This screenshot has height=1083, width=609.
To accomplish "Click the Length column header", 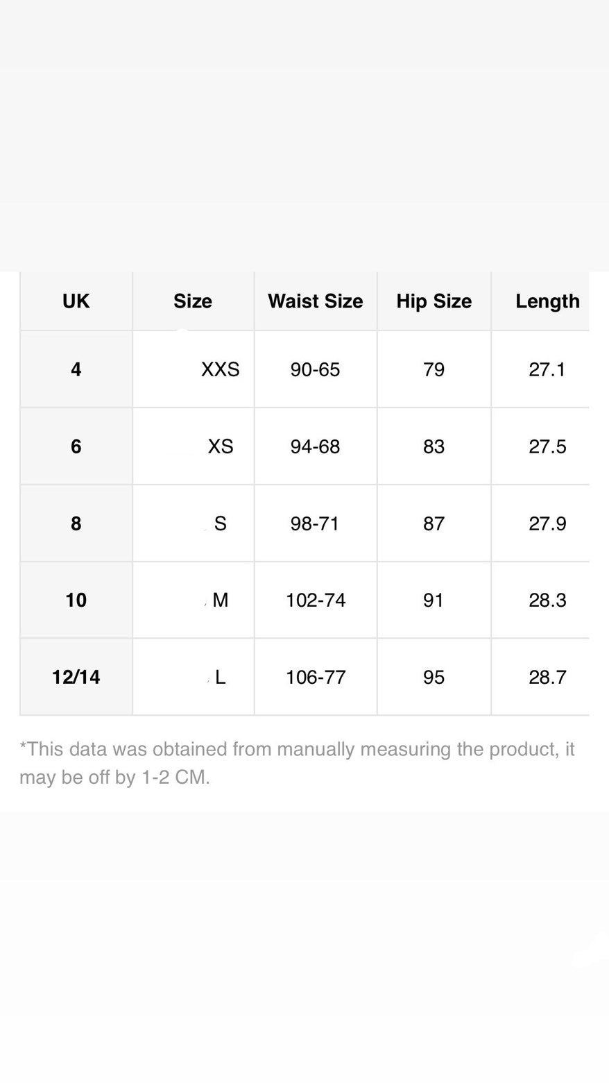I will click(x=547, y=301).
